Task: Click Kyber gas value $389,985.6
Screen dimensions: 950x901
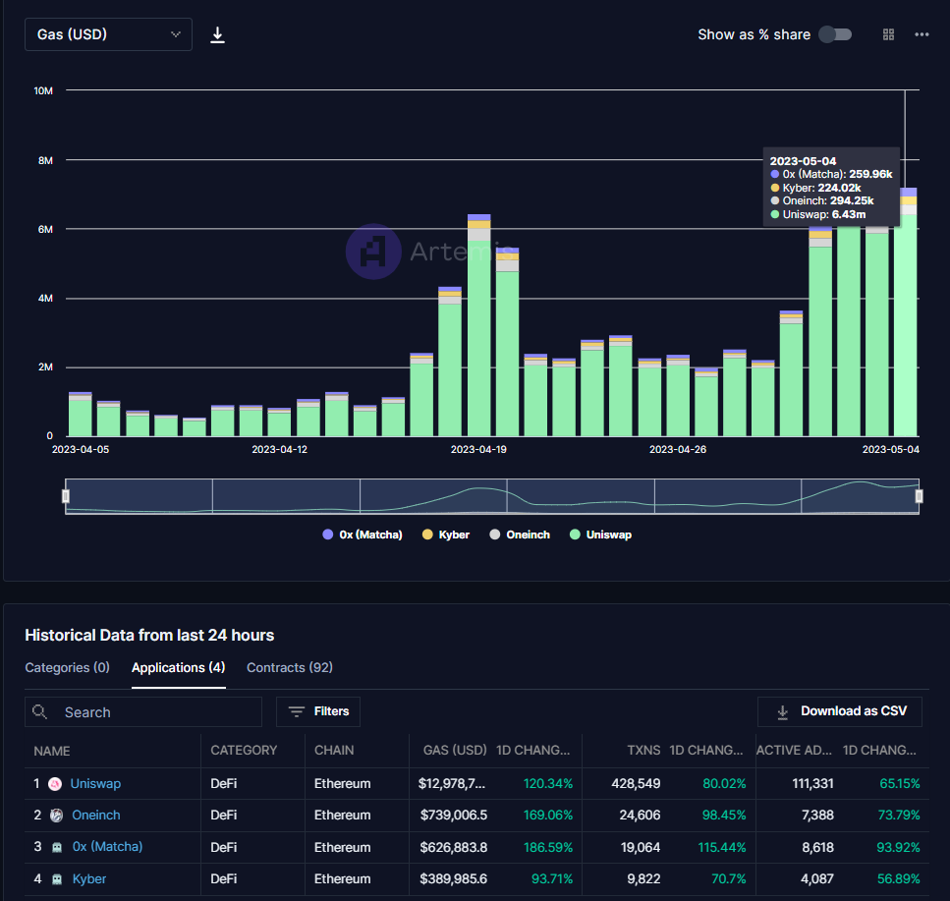Action: click(x=453, y=878)
